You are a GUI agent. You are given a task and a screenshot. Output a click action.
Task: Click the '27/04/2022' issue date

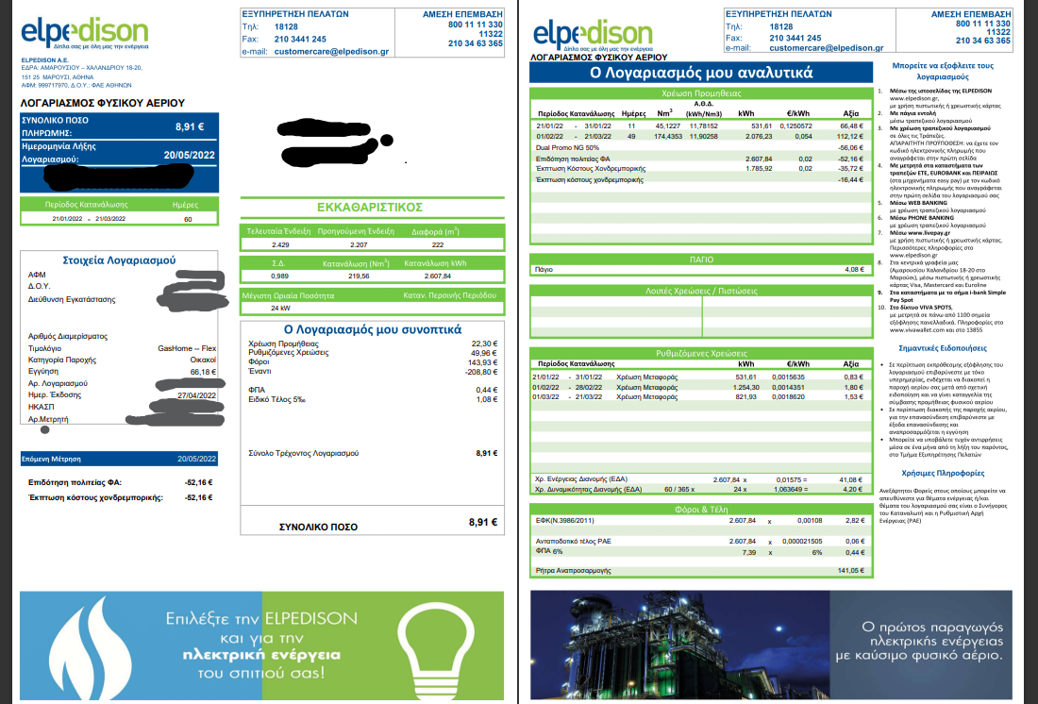pos(196,395)
